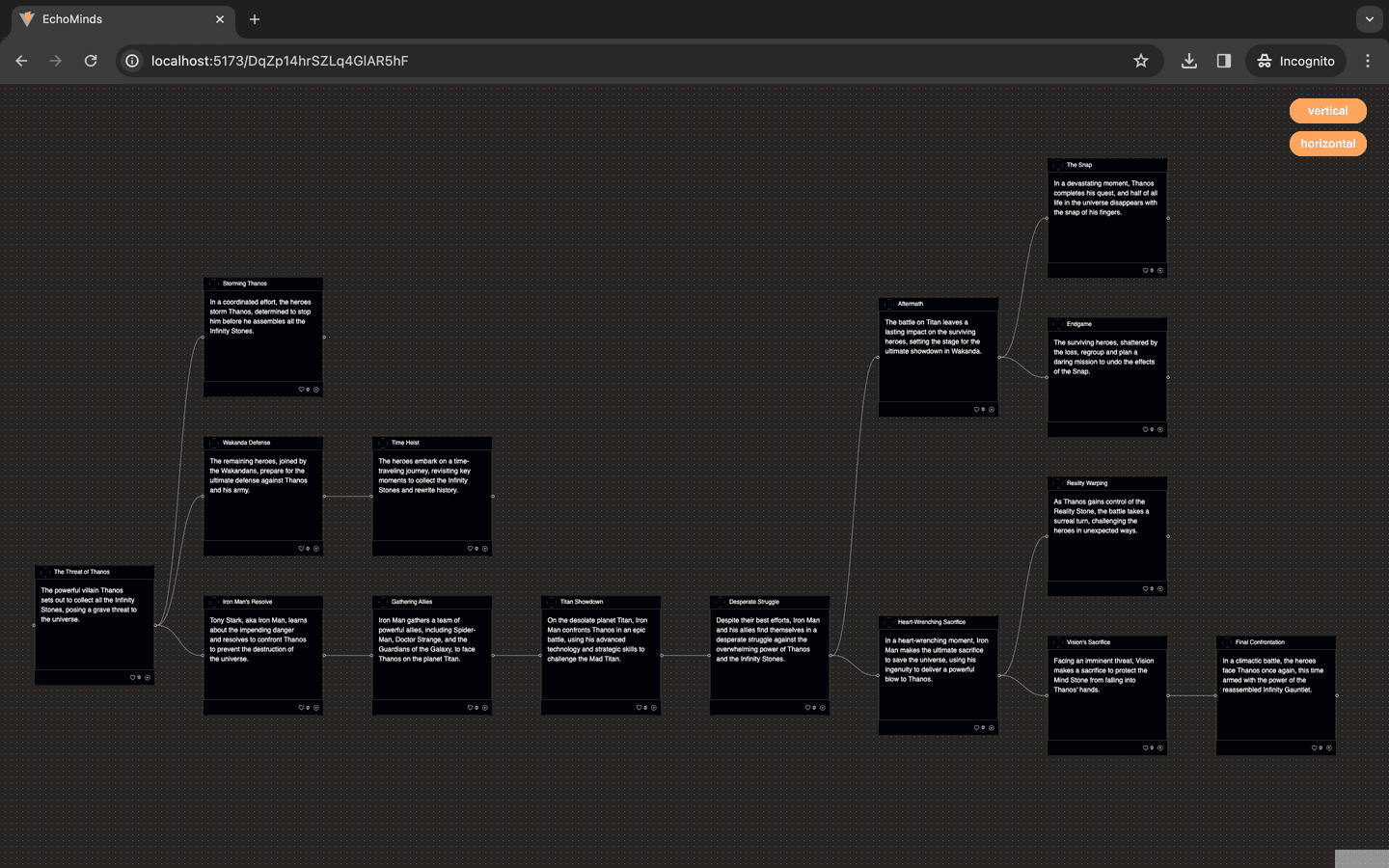1389x868 pixels.
Task: Reload the page
Action: pos(91,61)
